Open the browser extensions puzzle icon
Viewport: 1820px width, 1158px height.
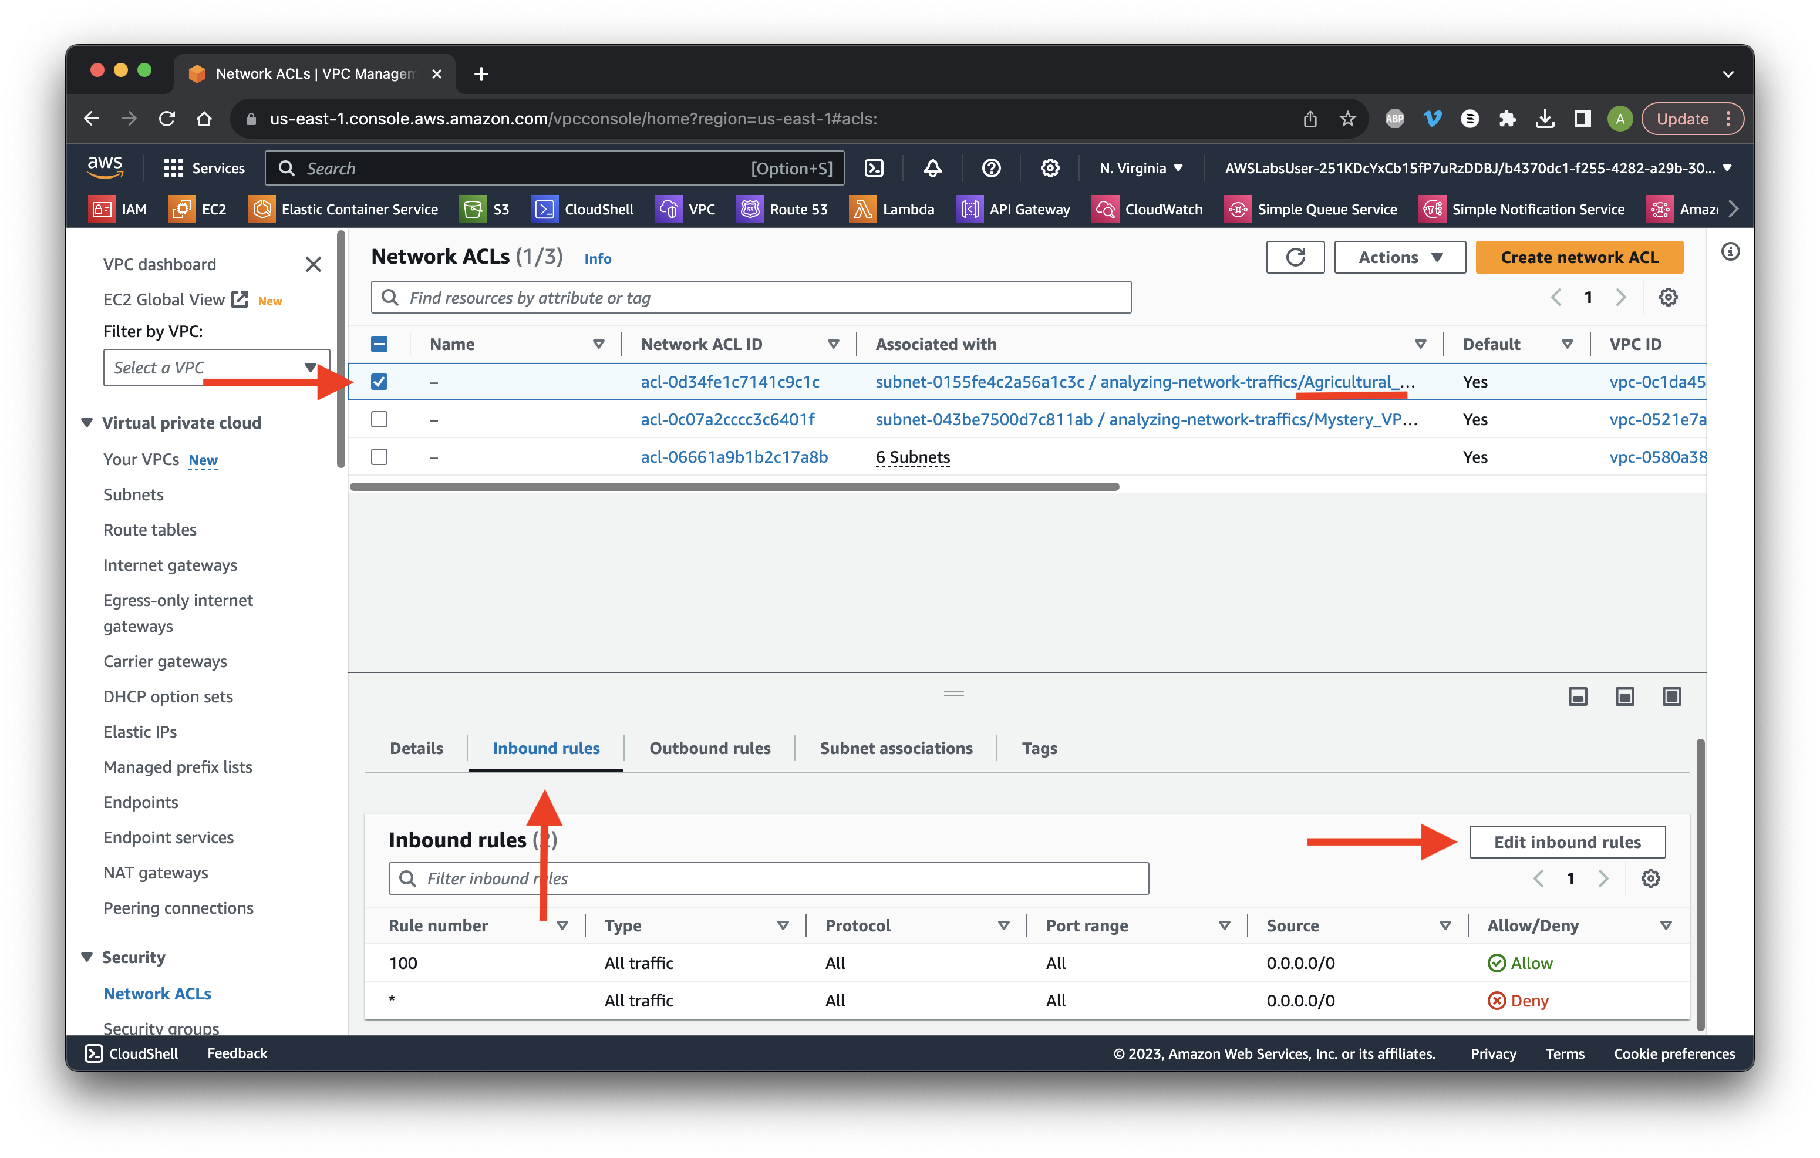(1507, 119)
